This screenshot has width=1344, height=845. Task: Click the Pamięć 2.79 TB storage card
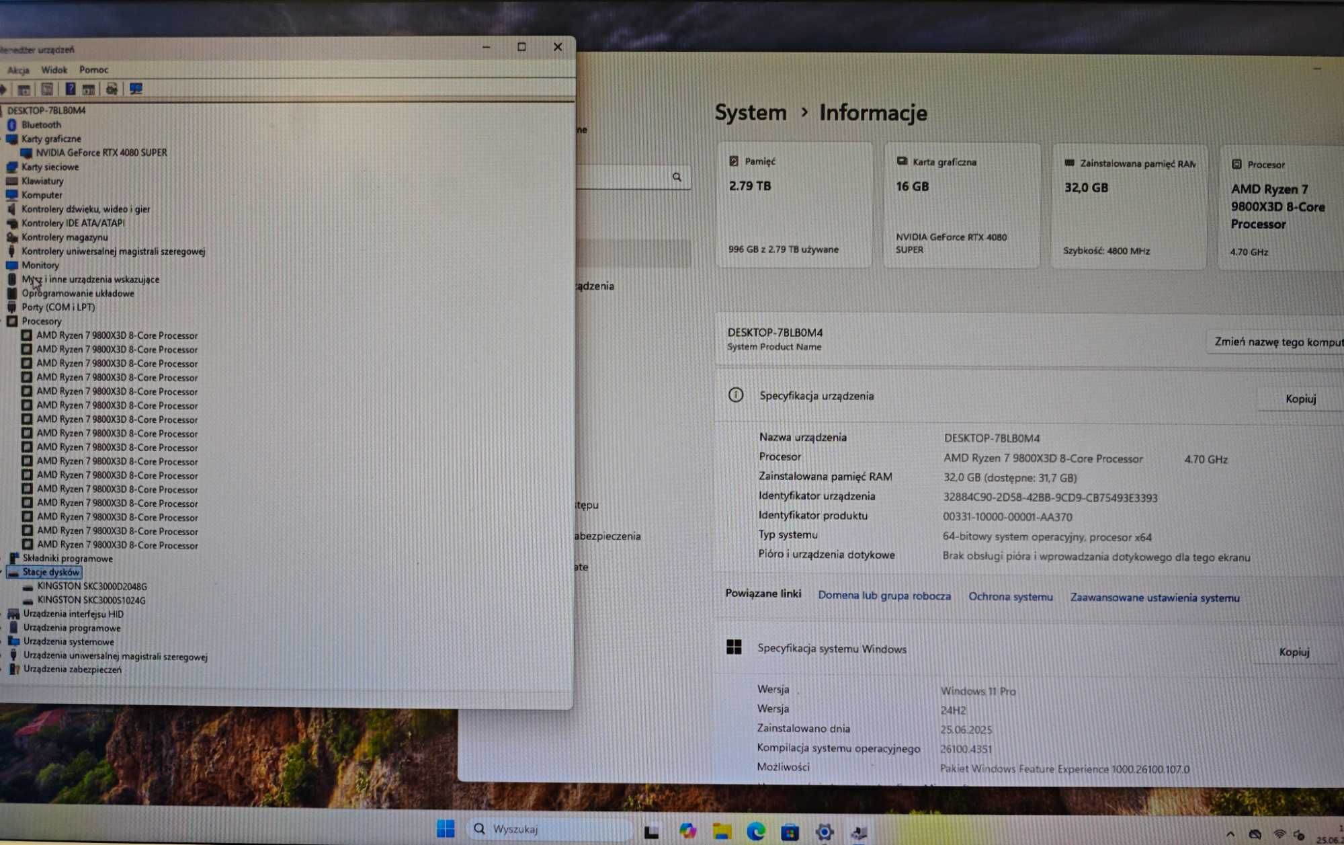(794, 205)
